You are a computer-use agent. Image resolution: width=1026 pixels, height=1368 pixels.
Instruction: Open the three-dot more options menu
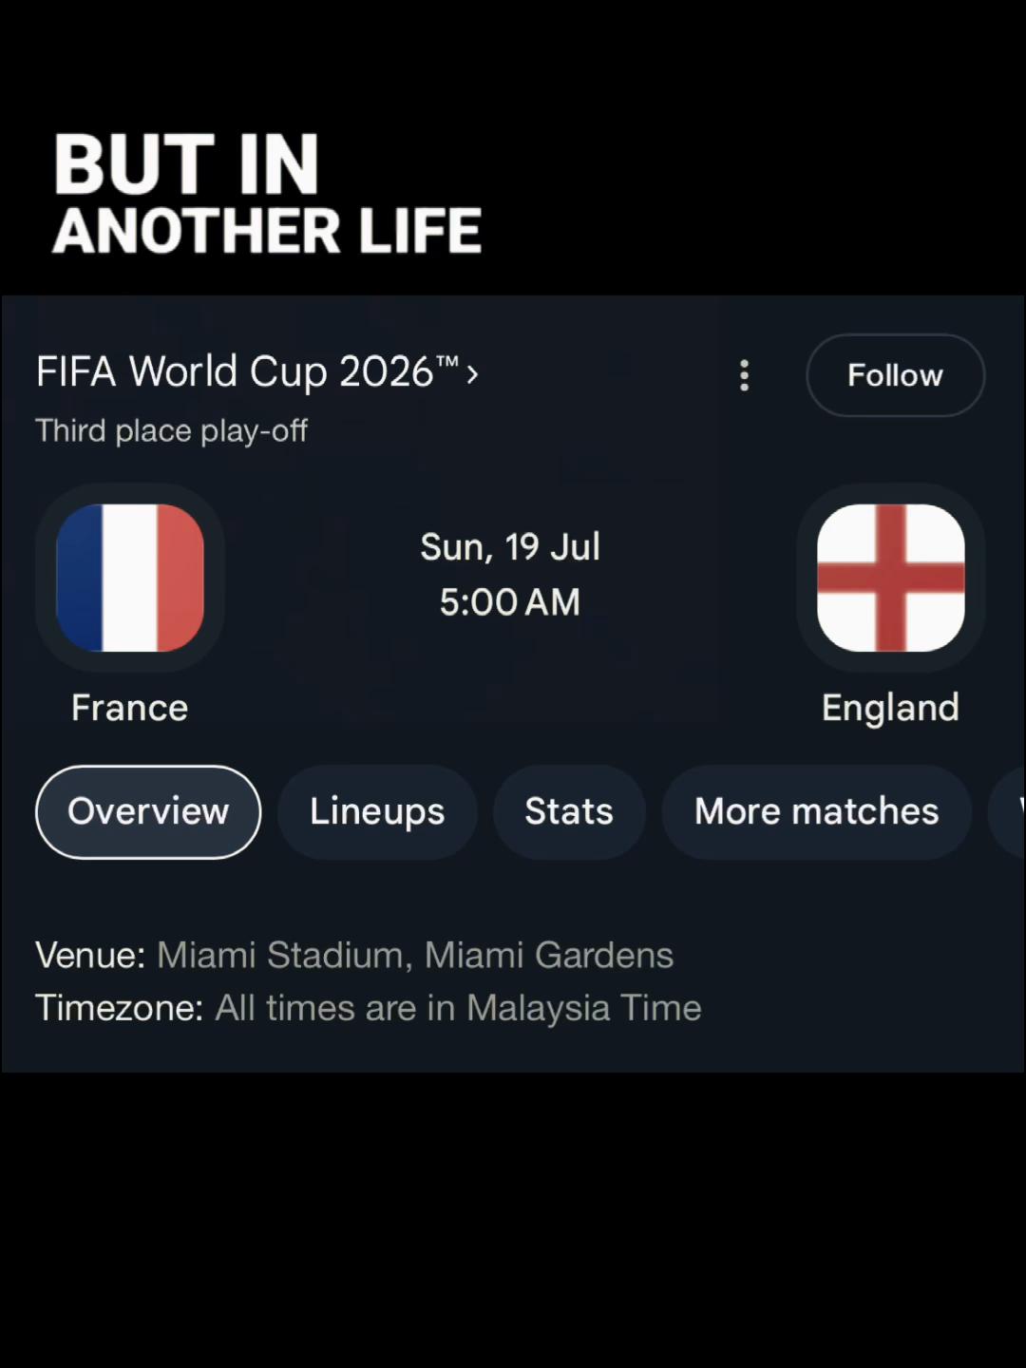[x=744, y=375]
